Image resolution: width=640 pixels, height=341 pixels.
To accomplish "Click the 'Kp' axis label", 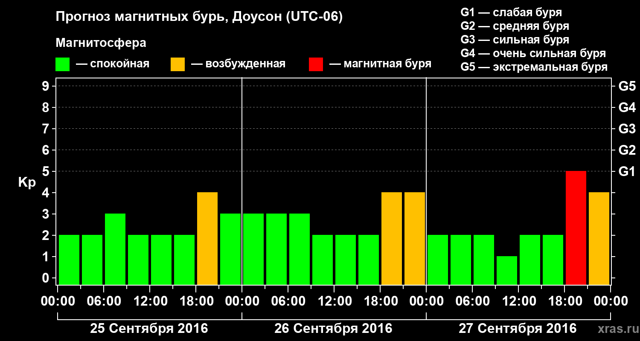I will 27,182.
